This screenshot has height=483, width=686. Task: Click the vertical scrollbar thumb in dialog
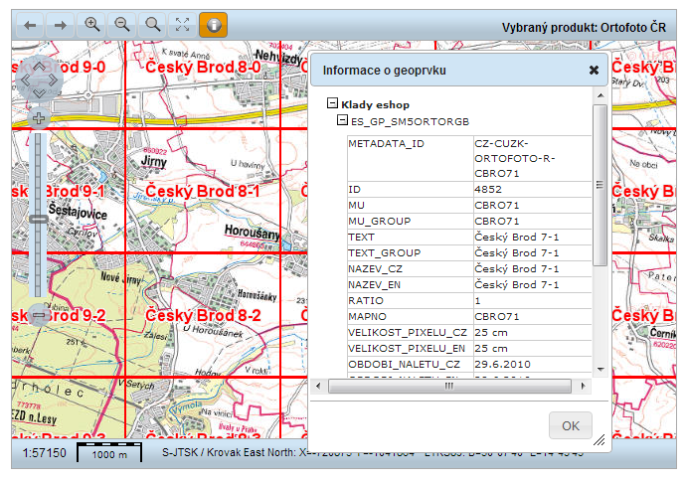(x=600, y=185)
